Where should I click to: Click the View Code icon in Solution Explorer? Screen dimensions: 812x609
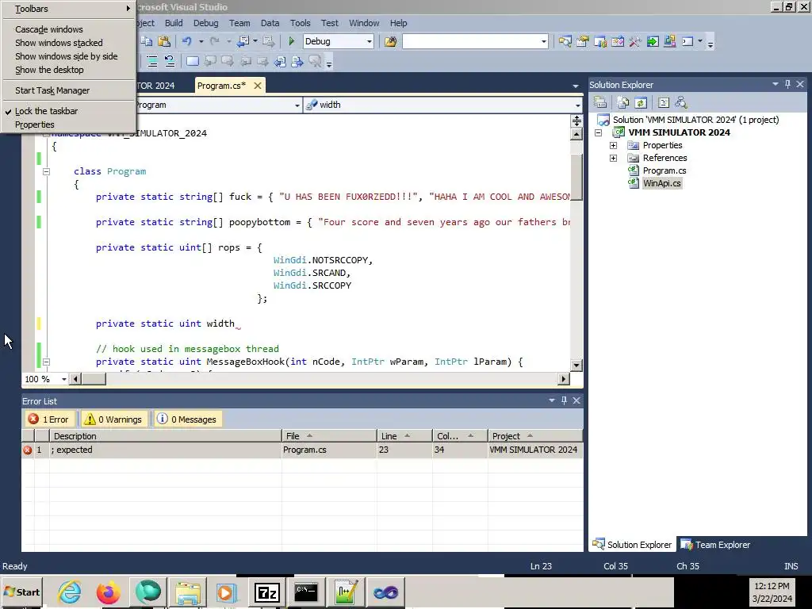tap(664, 102)
